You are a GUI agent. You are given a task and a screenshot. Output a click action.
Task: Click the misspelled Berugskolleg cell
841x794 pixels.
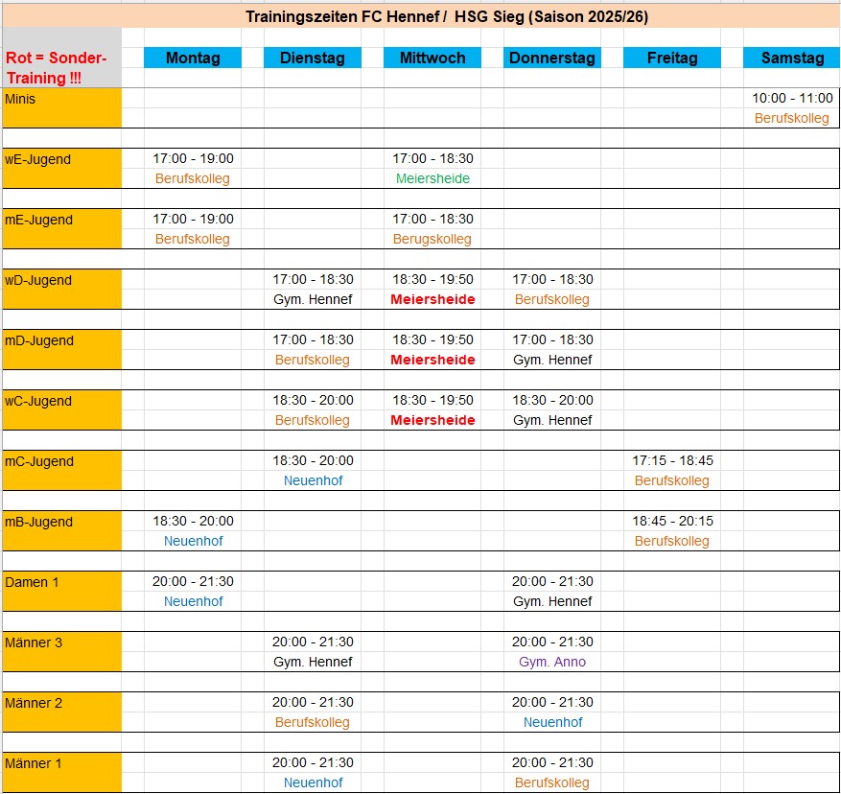(x=432, y=239)
